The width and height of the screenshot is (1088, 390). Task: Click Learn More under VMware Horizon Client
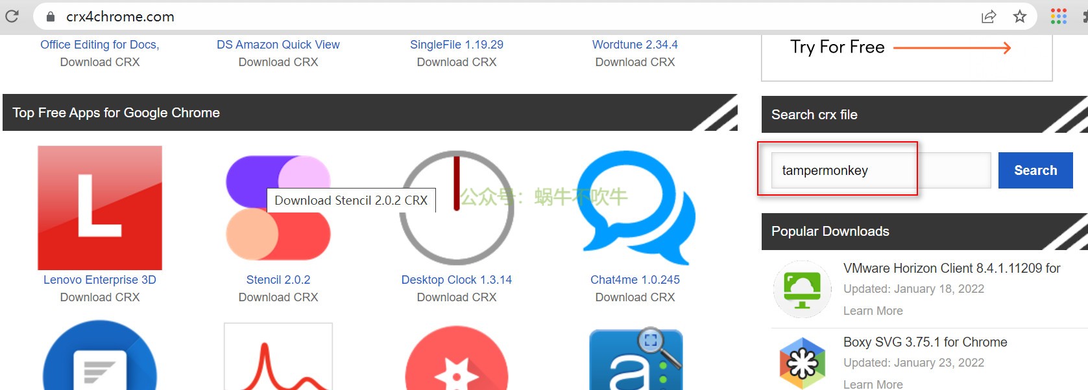click(873, 311)
